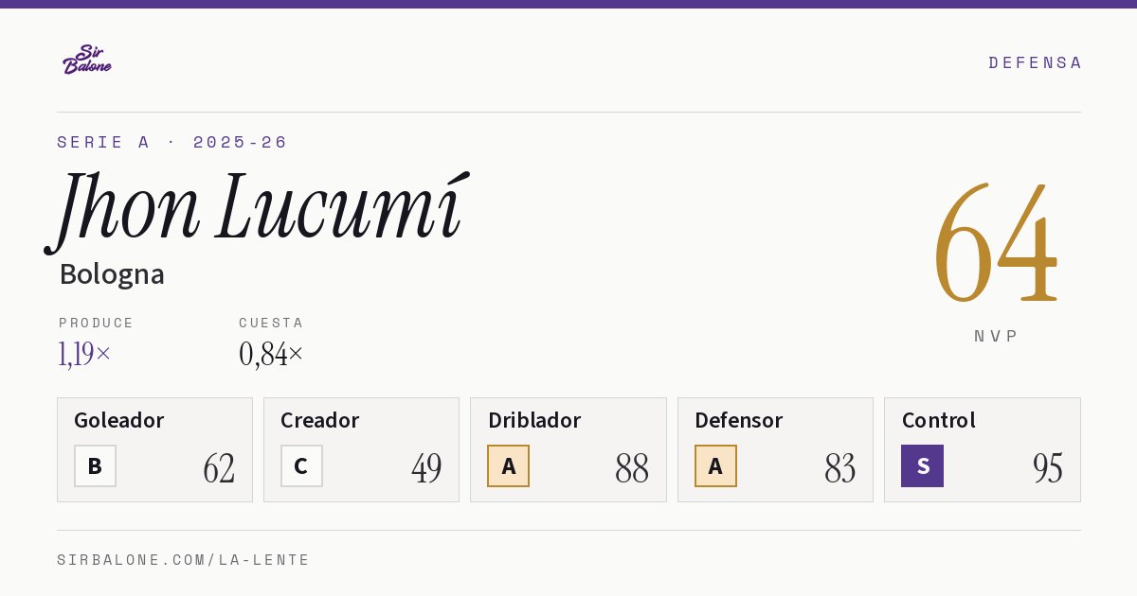Click the A grade badge under Defensor

pos(715,465)
